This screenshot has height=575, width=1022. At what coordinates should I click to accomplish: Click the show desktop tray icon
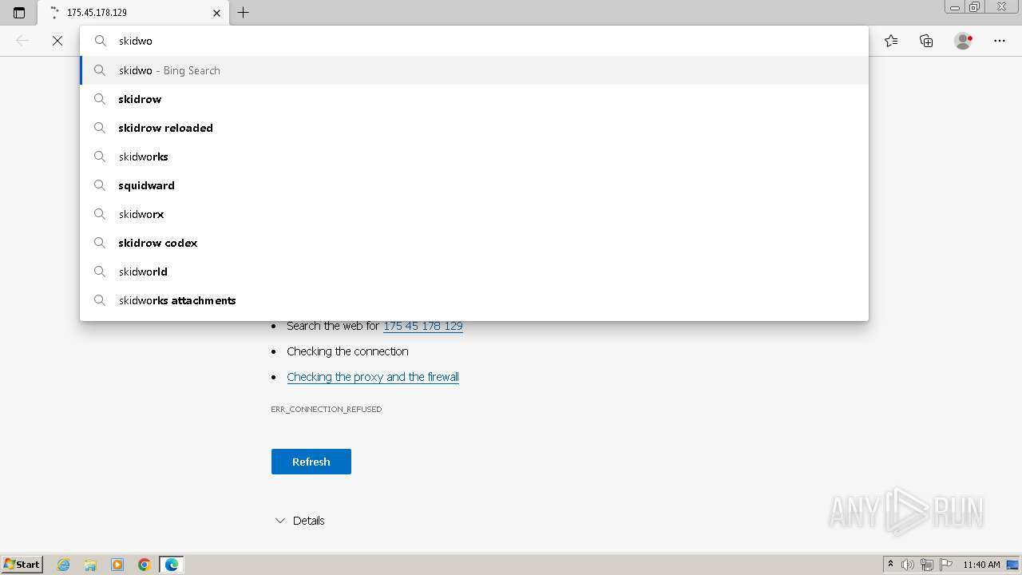point(1012,565)
